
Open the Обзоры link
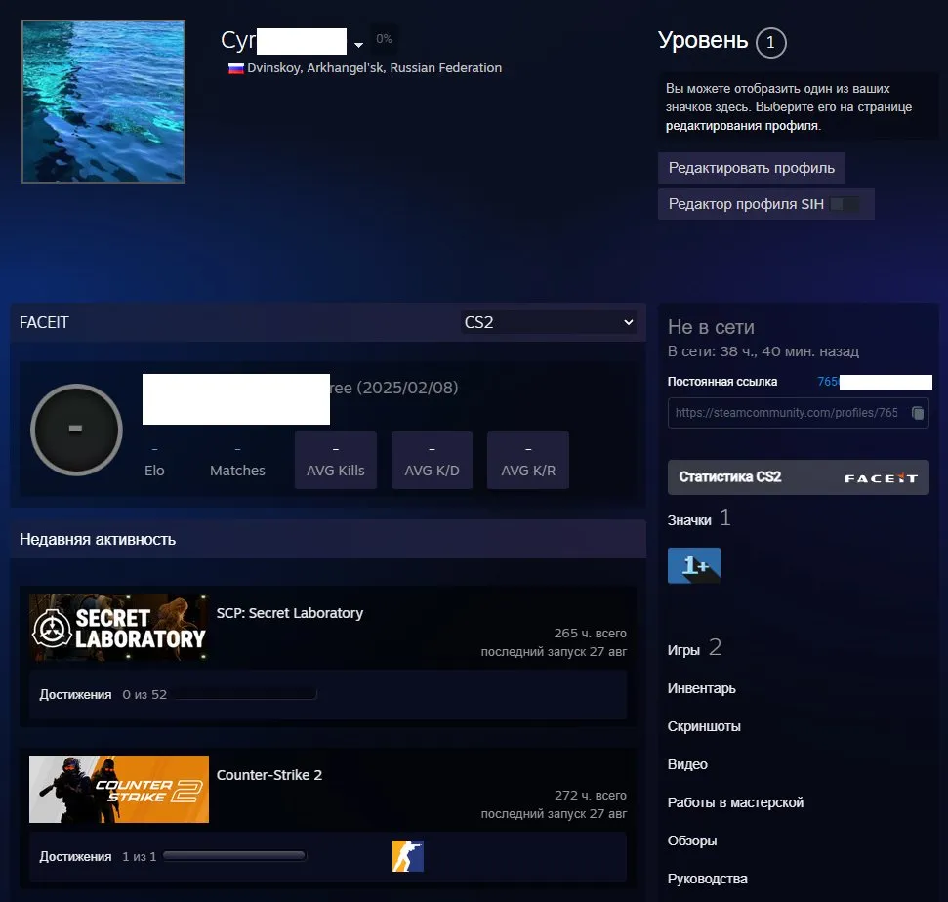(x=691, y=840)
